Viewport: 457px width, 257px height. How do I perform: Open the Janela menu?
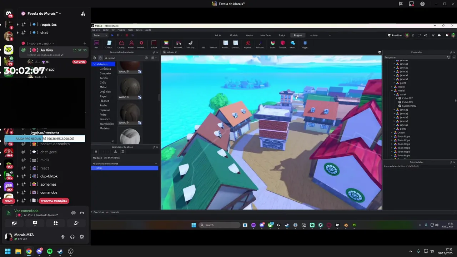(139, 30)
